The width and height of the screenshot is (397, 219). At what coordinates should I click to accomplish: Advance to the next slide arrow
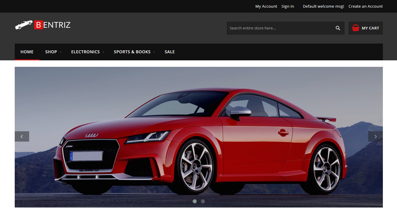pos(375,136)
